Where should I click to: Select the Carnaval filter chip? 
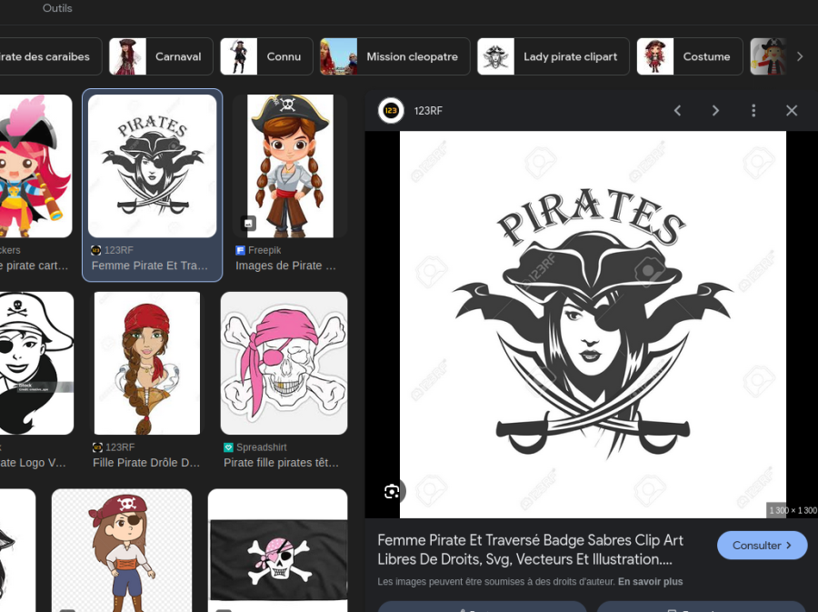click(x=161, y=56)
